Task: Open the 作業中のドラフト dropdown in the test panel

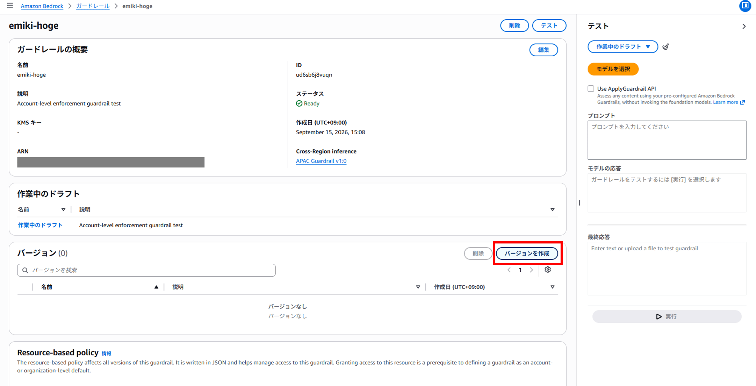Action: tap(623, 47)
